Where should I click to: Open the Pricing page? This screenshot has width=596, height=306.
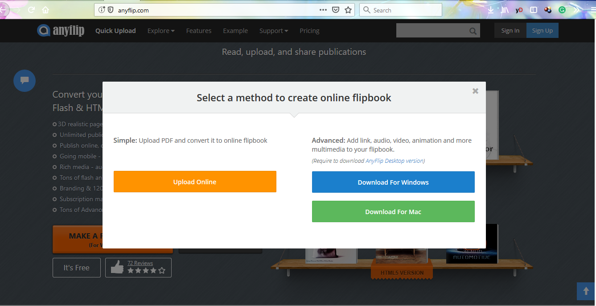point(309,31)
